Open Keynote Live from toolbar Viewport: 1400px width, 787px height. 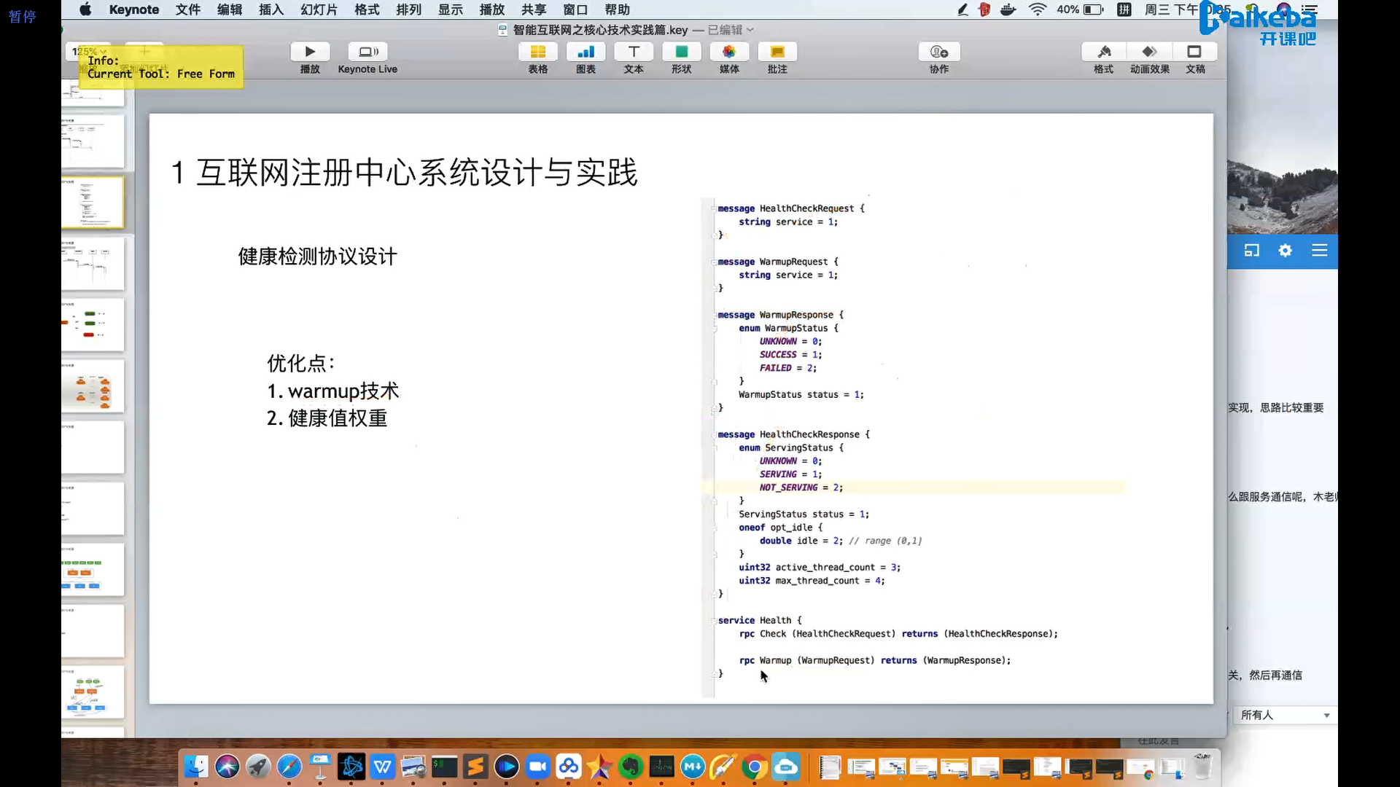(x=367, y=52)
